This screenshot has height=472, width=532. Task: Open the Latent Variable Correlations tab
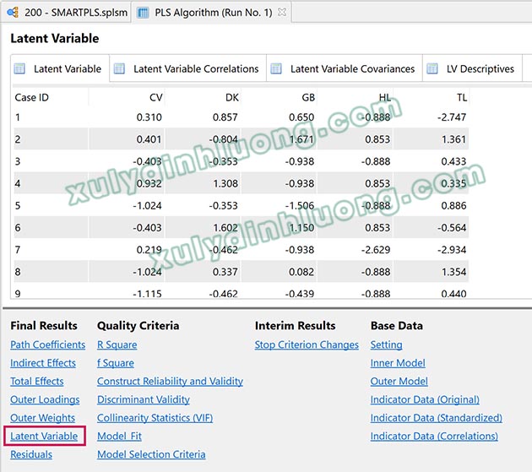click(188, 68)
